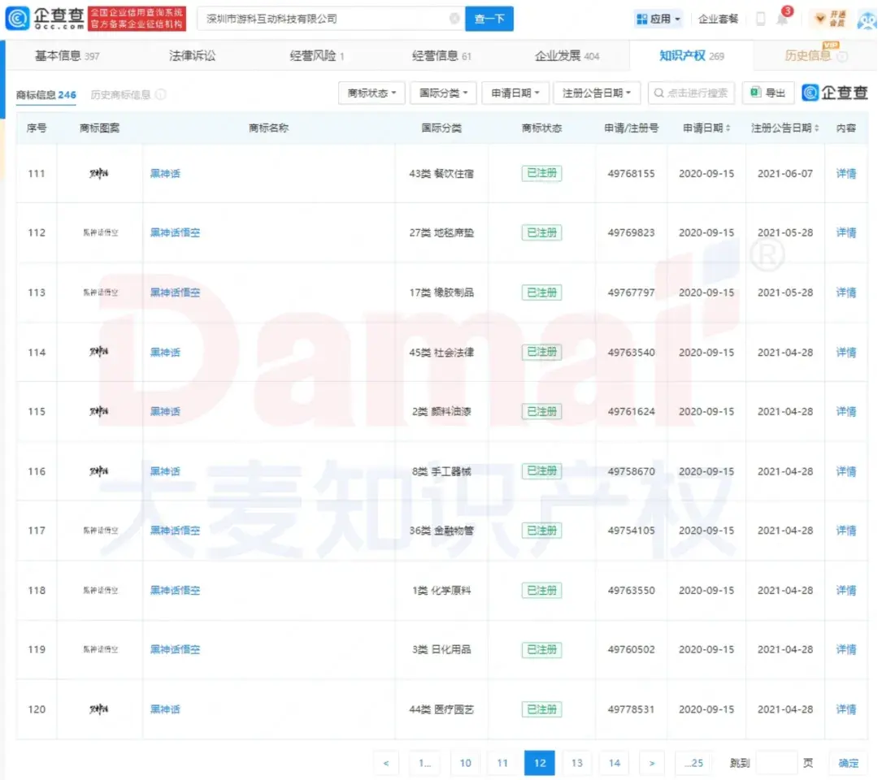Select the 历史商标信息 sub-tab
This screenshot has height=780, width=878.
tap(121, 94)
